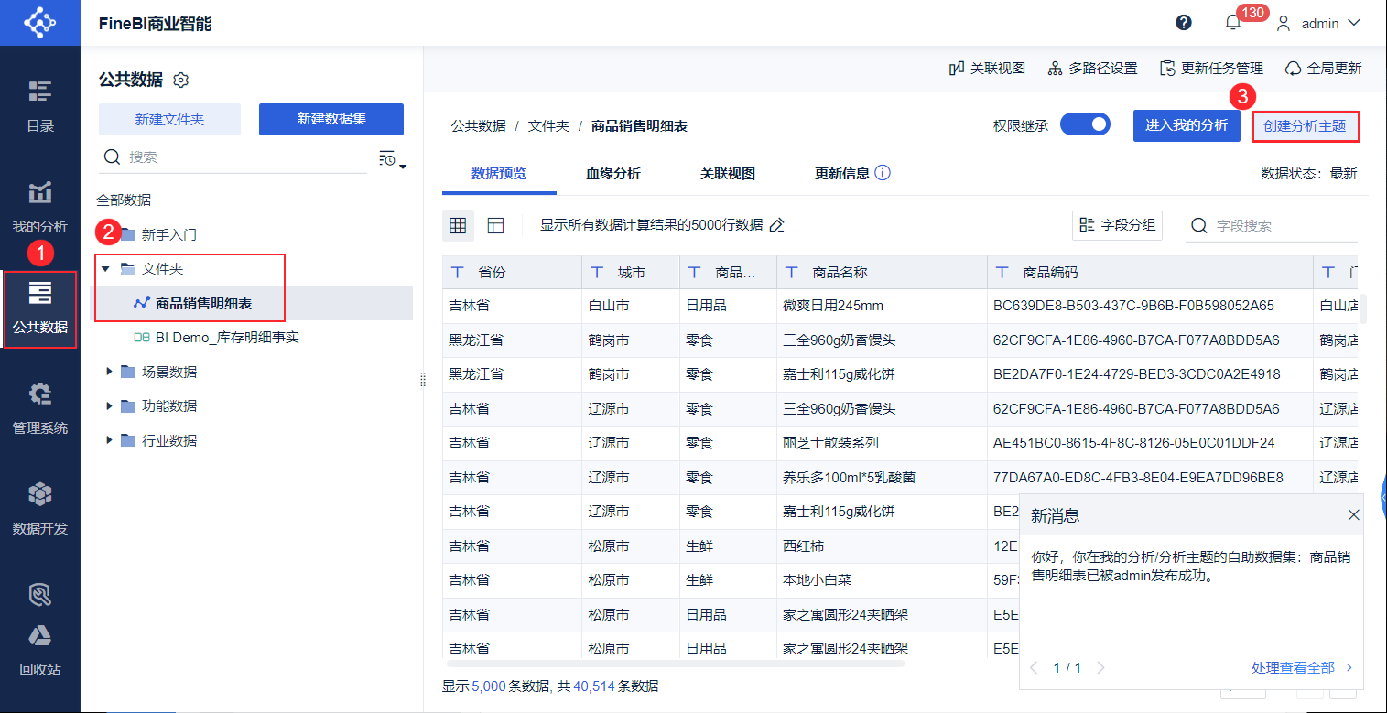
Task: Open 管理系统 in the left sidebar
Action: pos(39,407)
